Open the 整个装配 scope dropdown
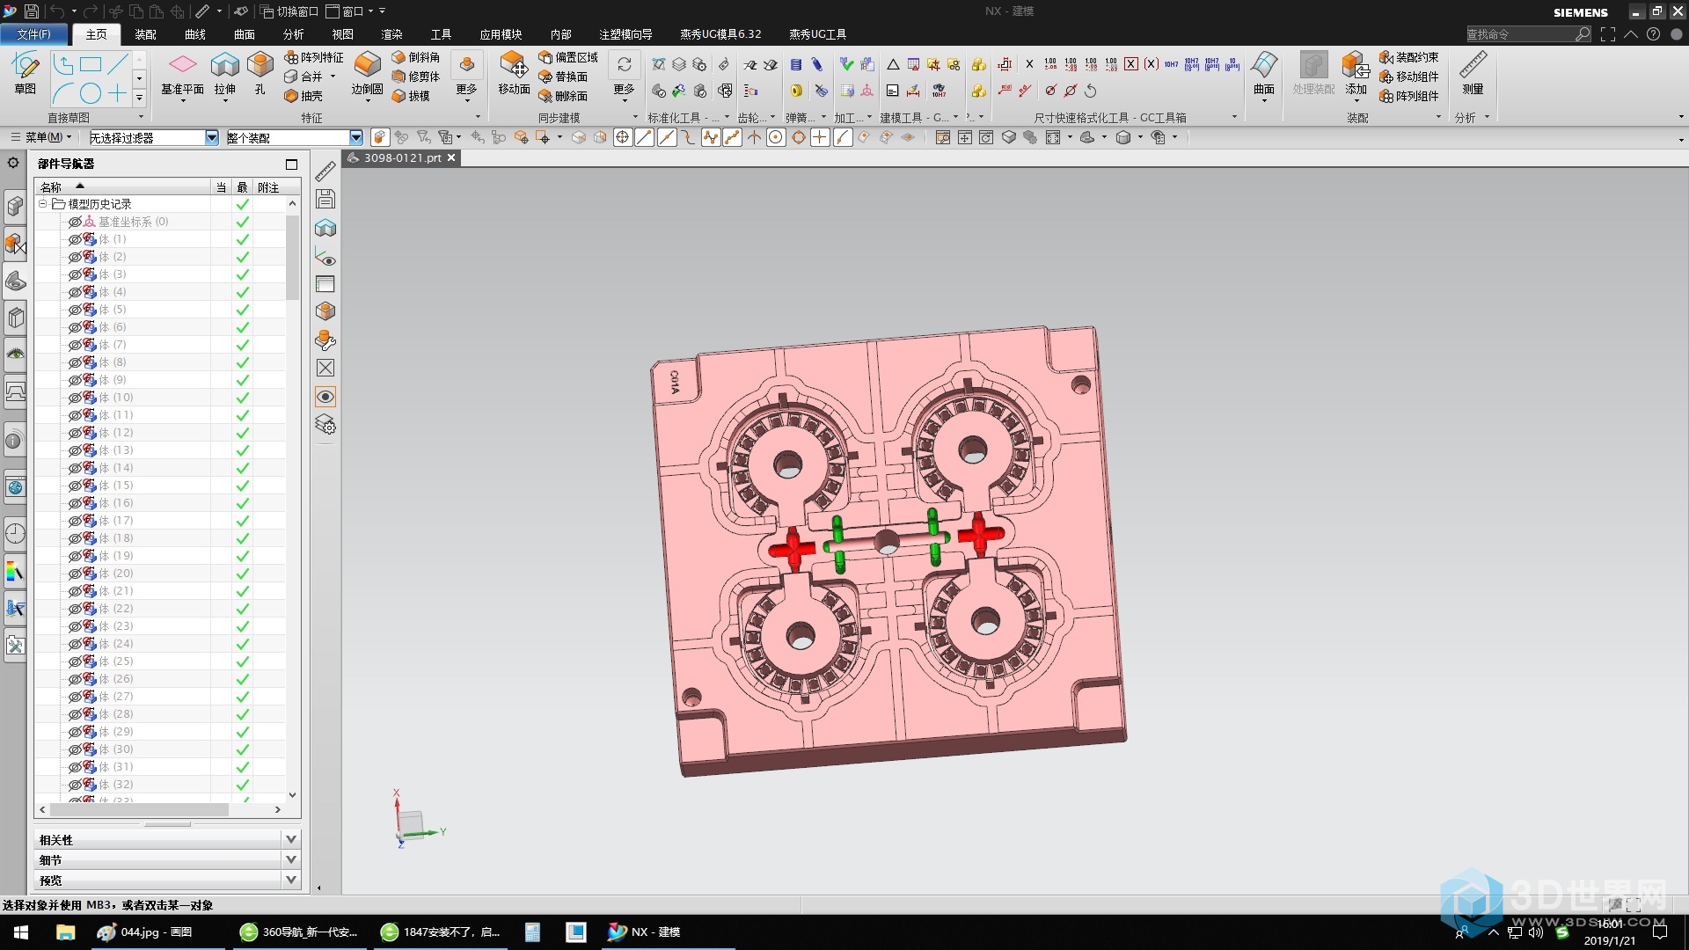Screen dimensions: 1689x950 (355, 137)
